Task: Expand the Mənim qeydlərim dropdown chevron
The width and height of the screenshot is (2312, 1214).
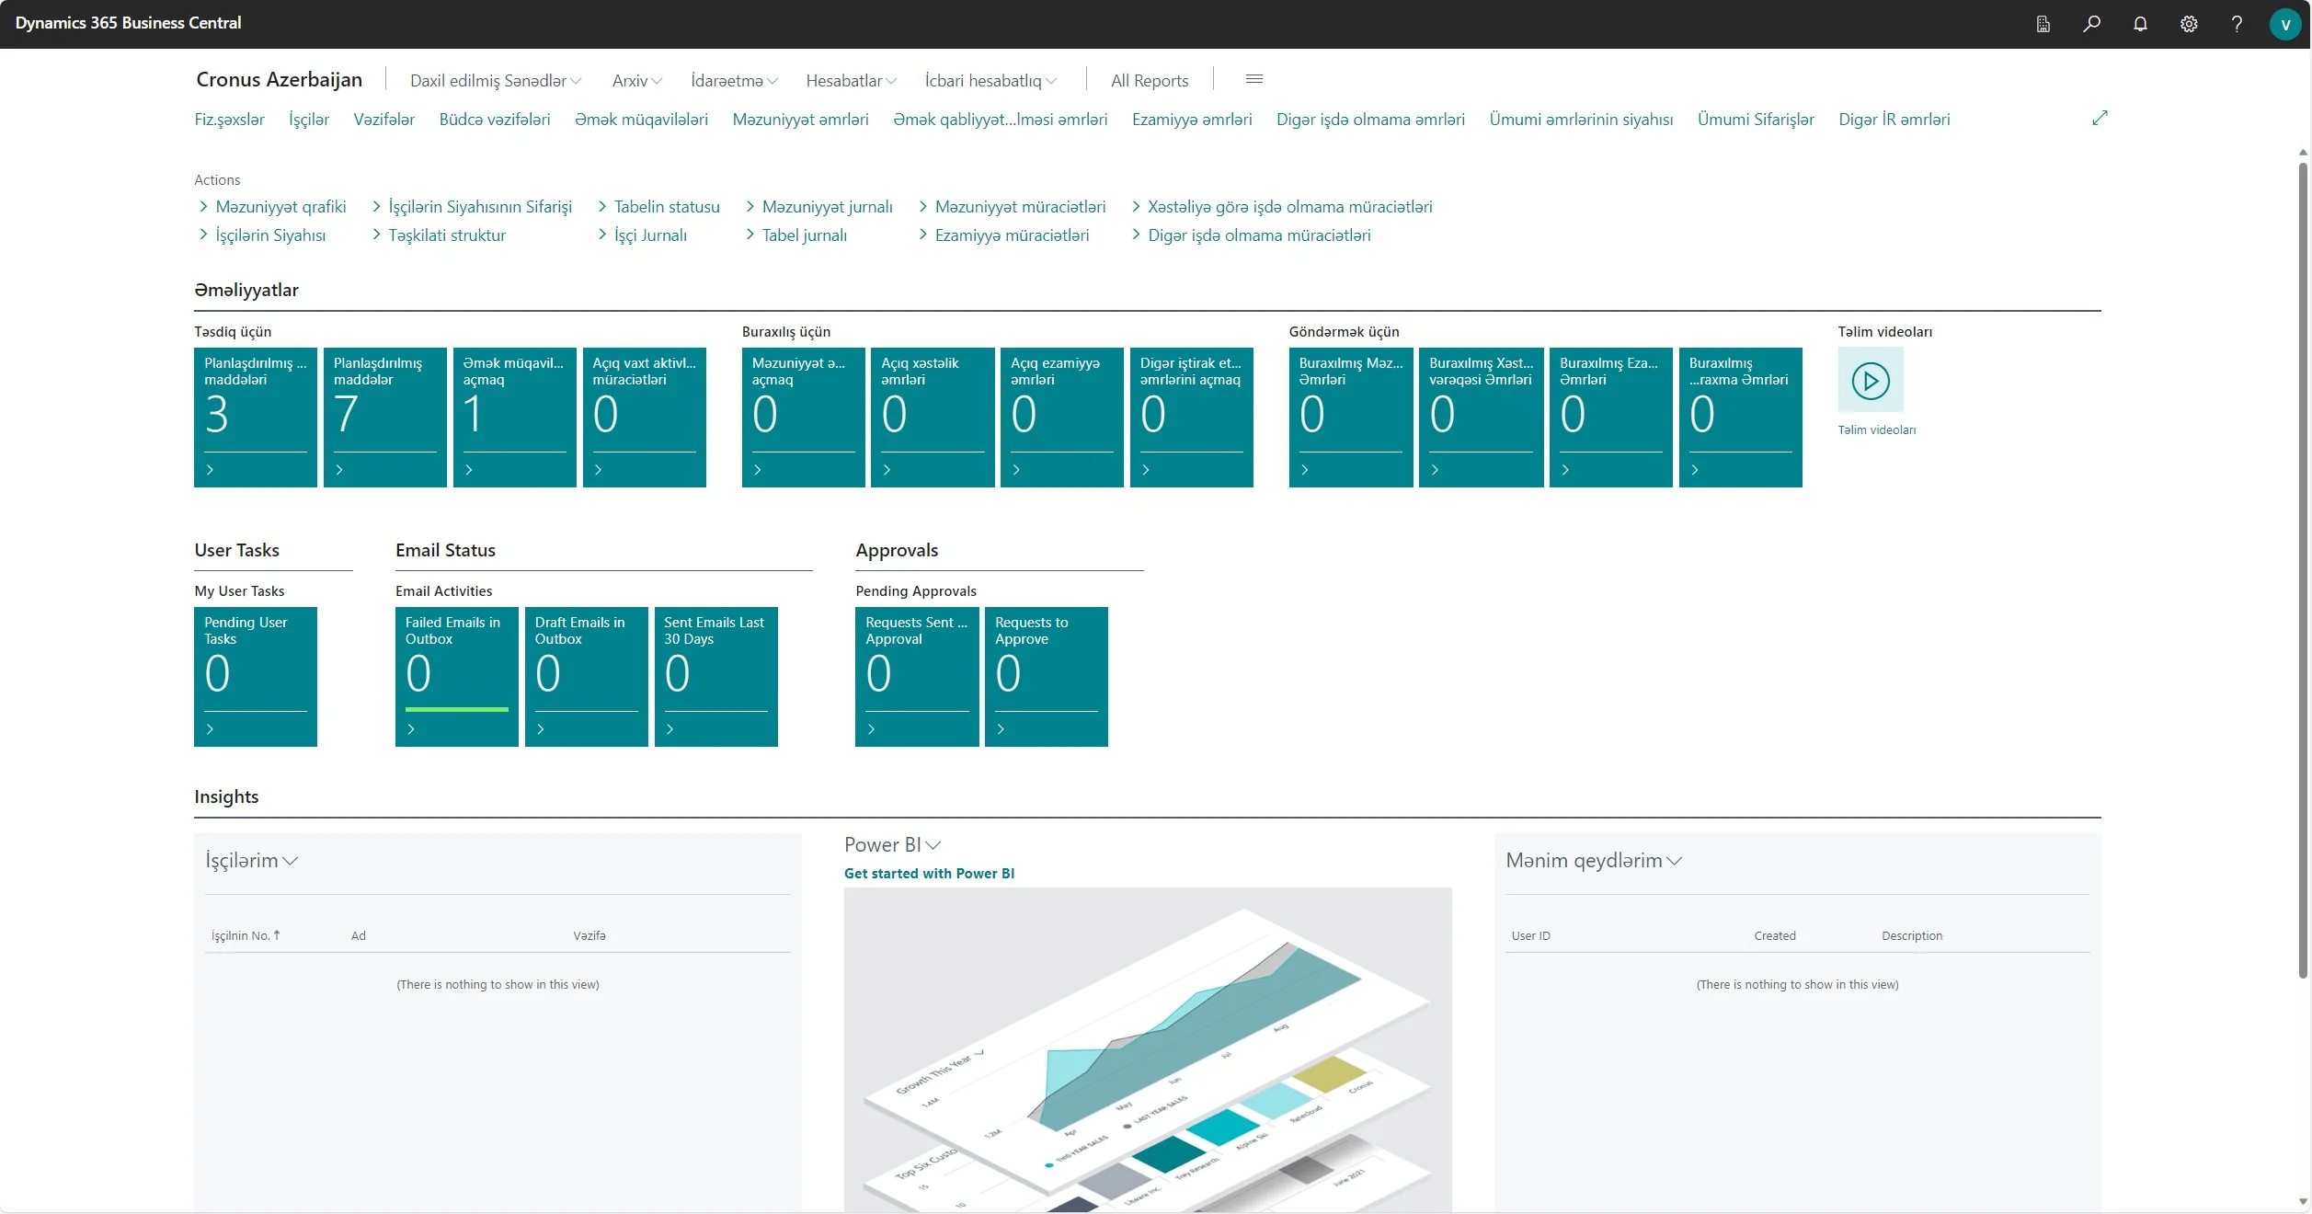Action: click(1674, 861)
